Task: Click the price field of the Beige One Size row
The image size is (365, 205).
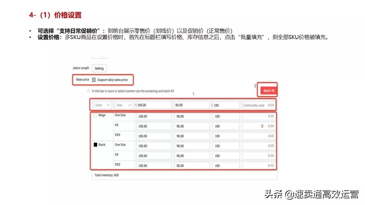Action: coord(154,116)
